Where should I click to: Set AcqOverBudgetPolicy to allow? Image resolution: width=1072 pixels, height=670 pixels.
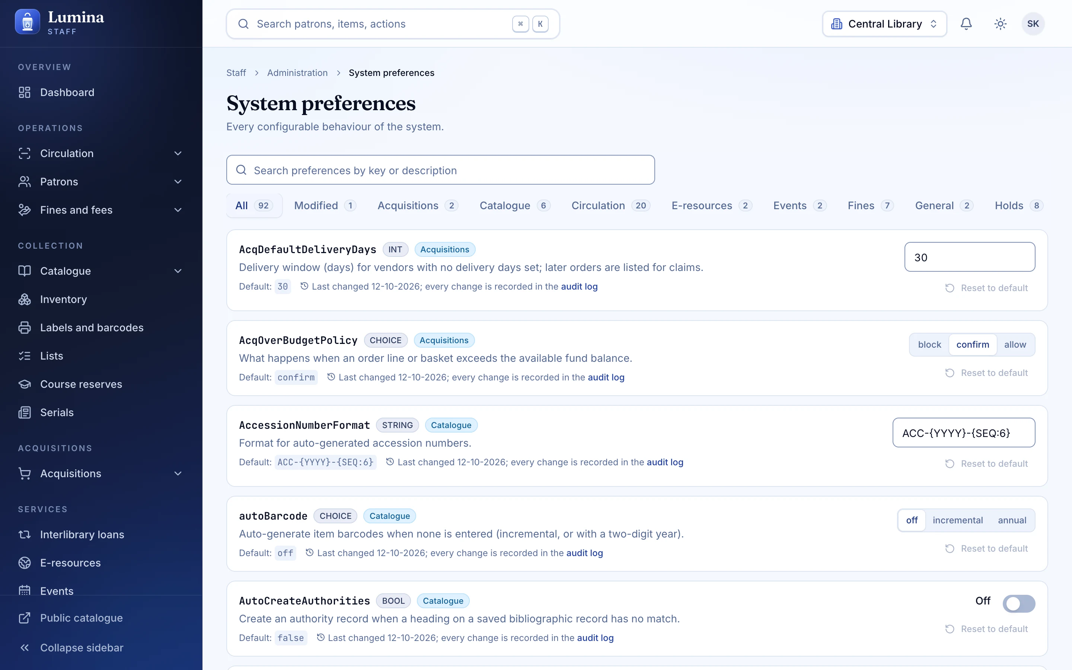pyautogui.click(x=1015, y=344)
